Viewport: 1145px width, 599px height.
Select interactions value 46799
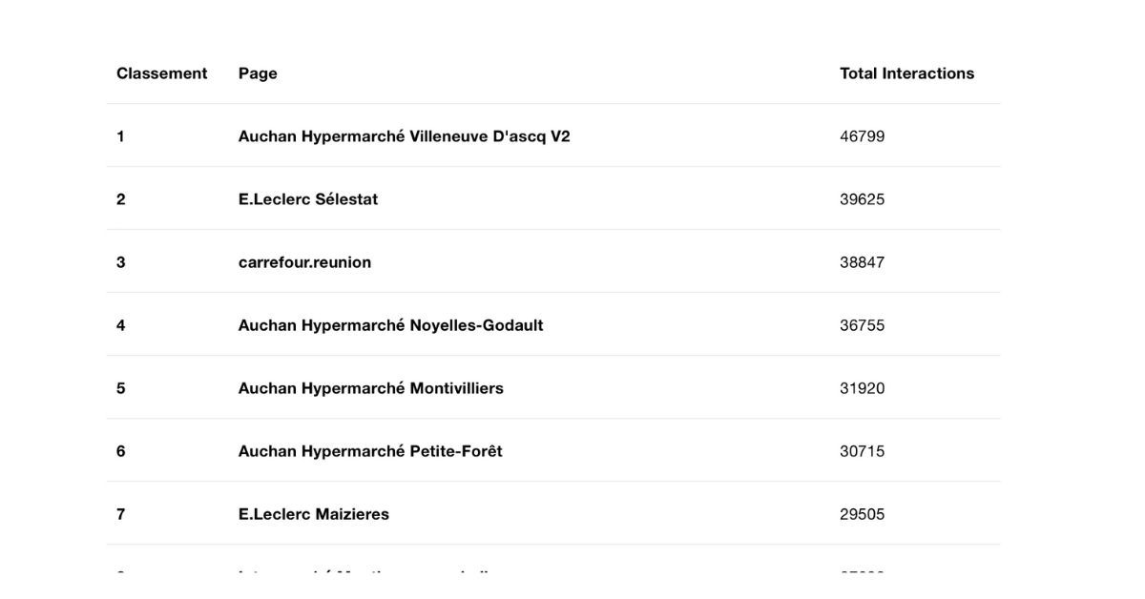(x=862, y=136)
